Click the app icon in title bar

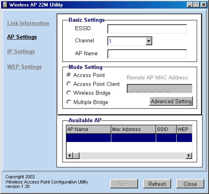tap(5, 5)
